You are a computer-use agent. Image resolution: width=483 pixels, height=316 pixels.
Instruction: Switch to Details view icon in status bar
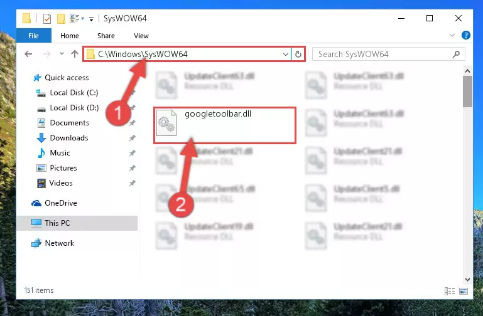point(450,291)
